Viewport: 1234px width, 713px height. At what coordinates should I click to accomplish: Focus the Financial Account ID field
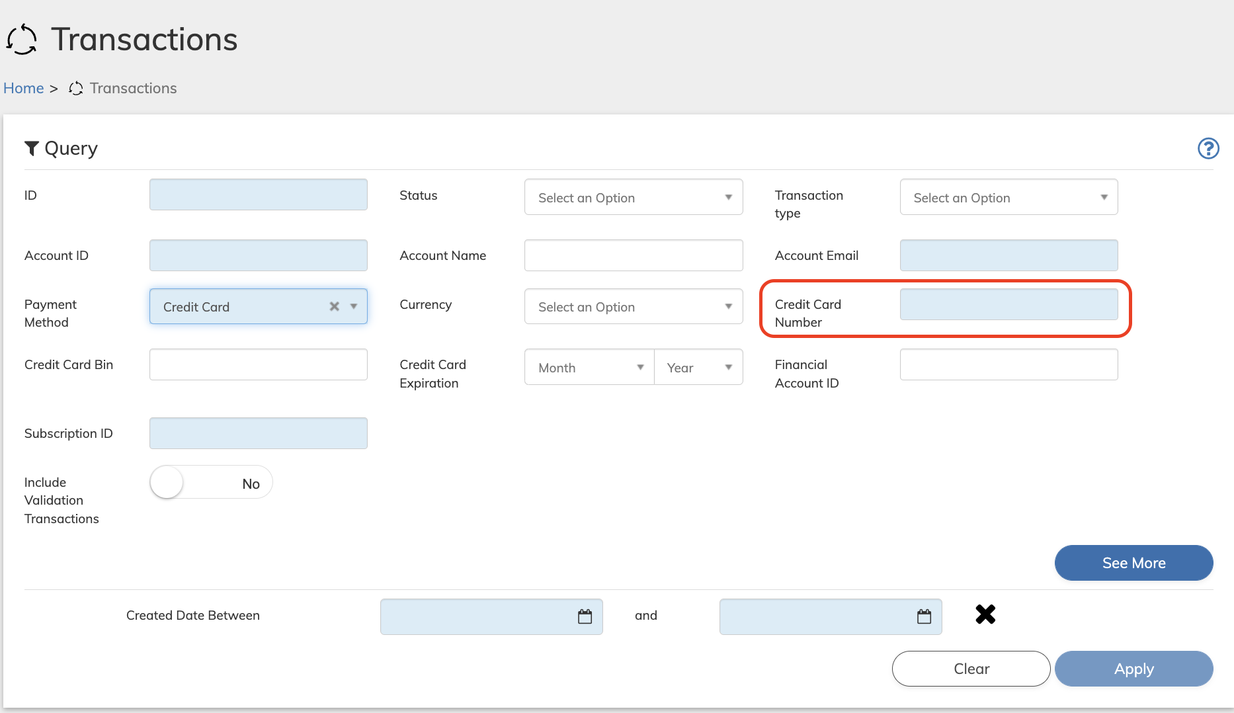[1008, 364]
